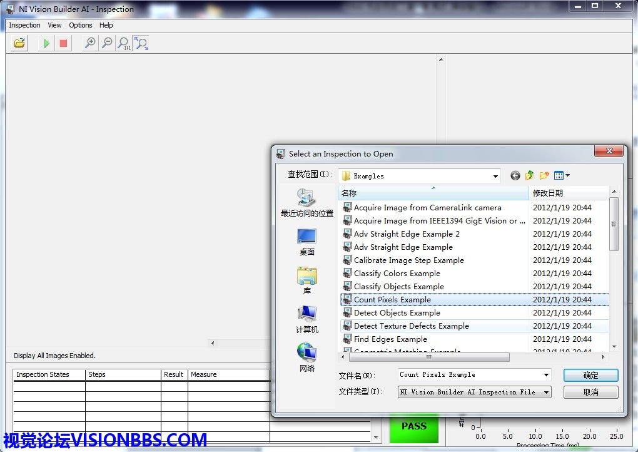
Task: Click the Result column header
Action: click(174, 374)
